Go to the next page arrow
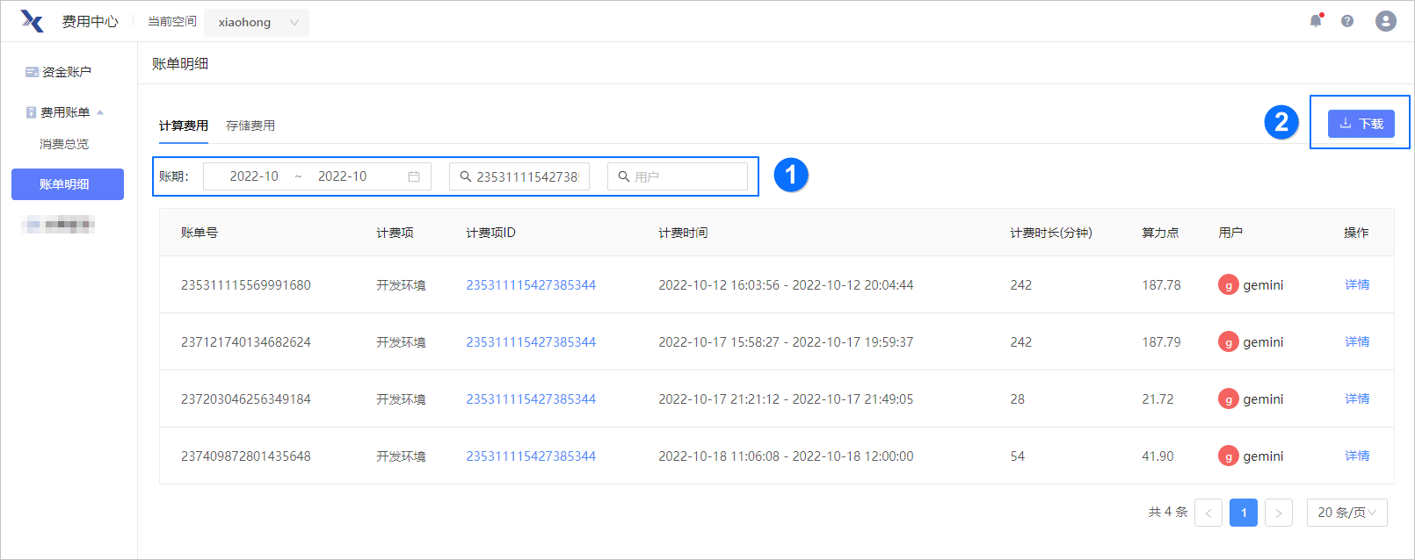This screenshot has height=560, width=1415. 1279,513
